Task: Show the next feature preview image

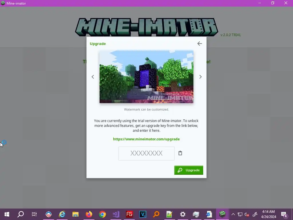Action: pos(200,77)
